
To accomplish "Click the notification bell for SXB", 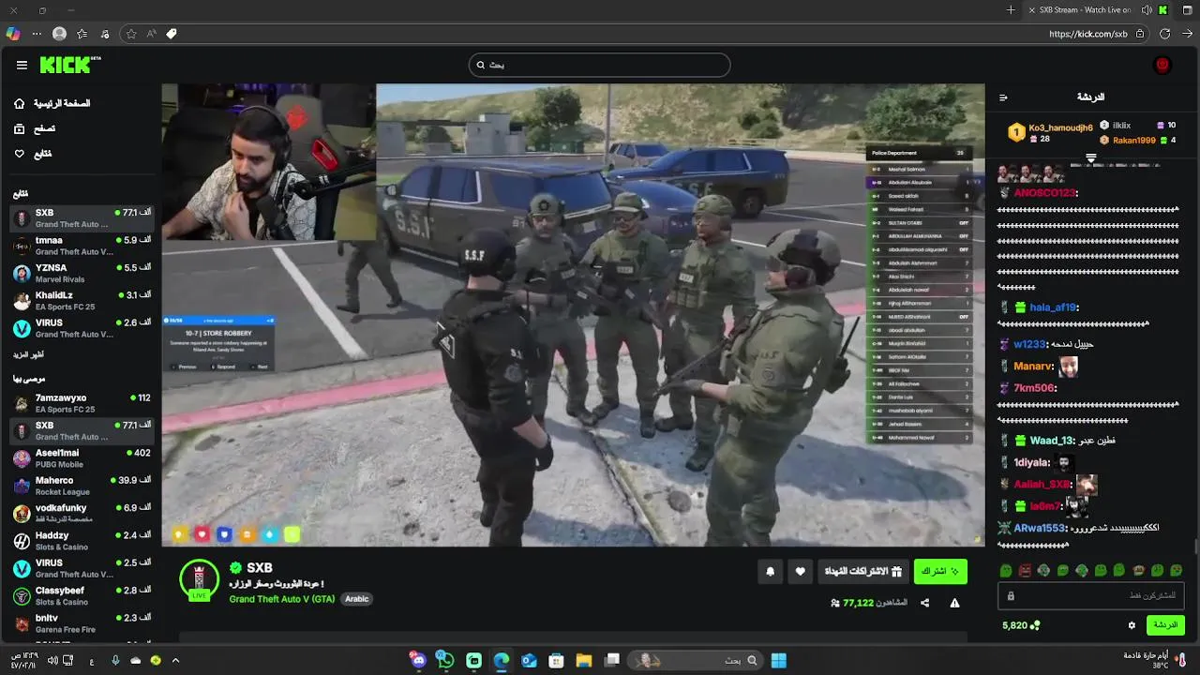I will [x=771, y=571].
